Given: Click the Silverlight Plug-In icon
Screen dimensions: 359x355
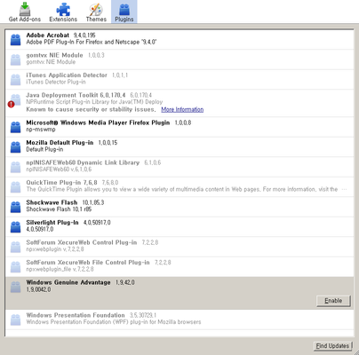Looking at the screenshot, I should point(15,226).
